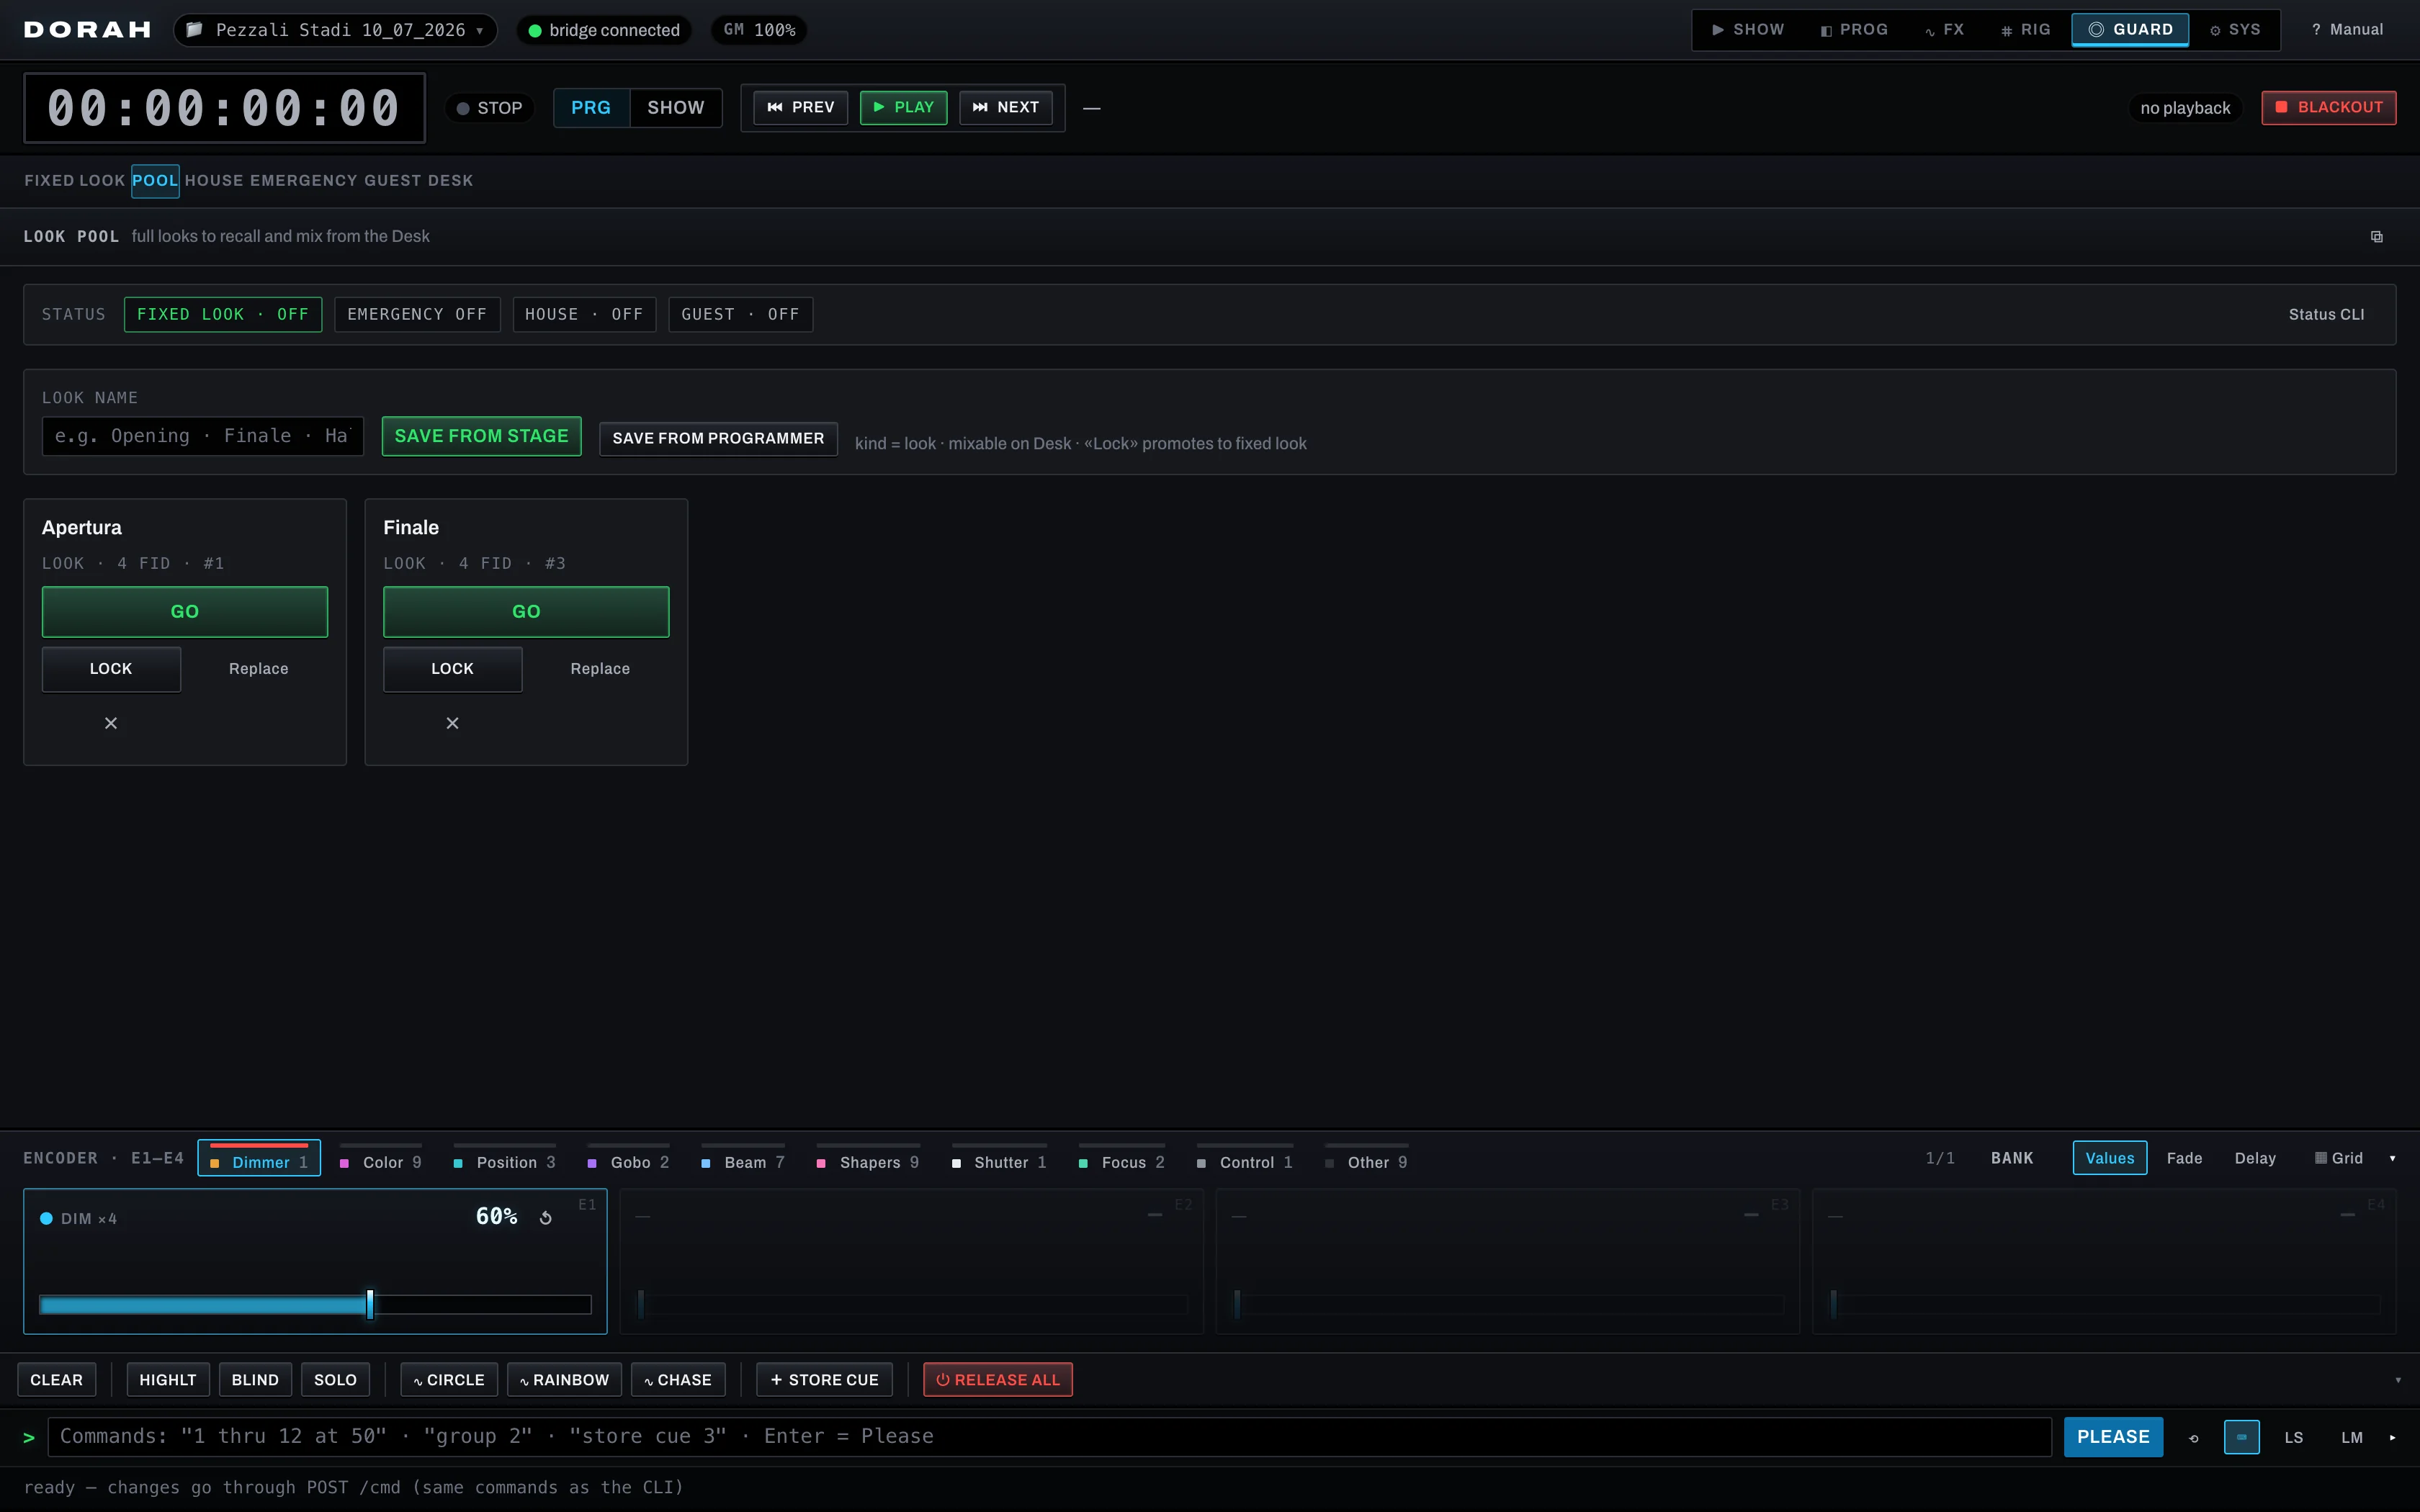Expand the Pezzali Stadi show file dropdown
This screenshot has width=2420, height=1512.
336,30
